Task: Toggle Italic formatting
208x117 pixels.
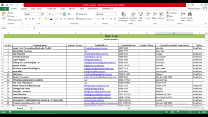Action: pos(29,19)
